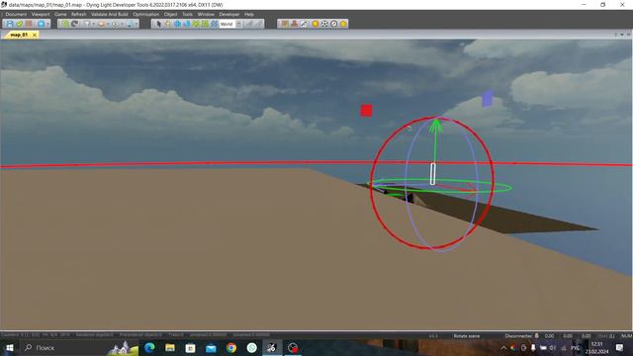Viewport: 633px width, 356px height.
Task: Click the red figure icon in the rightmost toolbar
Action: [295, 24]
